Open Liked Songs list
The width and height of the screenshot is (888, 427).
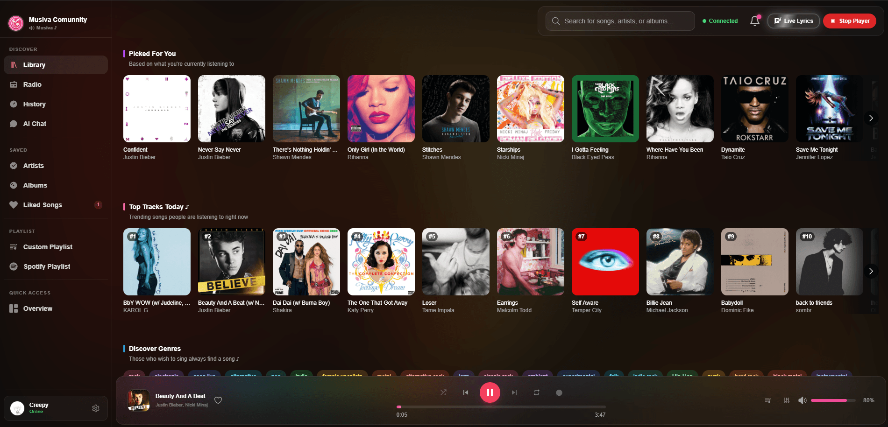click(56, 205)
